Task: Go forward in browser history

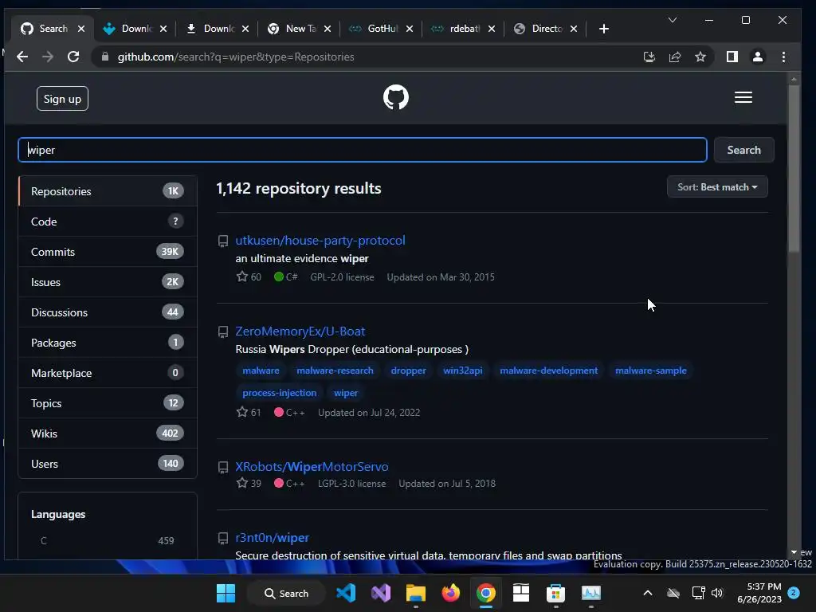Action: click(x=47, y=57)
